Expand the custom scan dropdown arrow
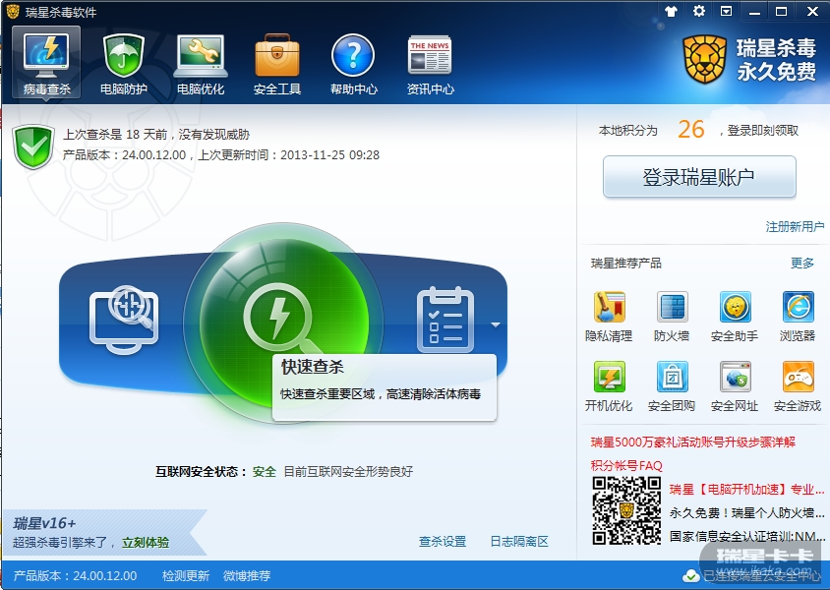Viewport: 830px width, 590px height. point(495,324)
